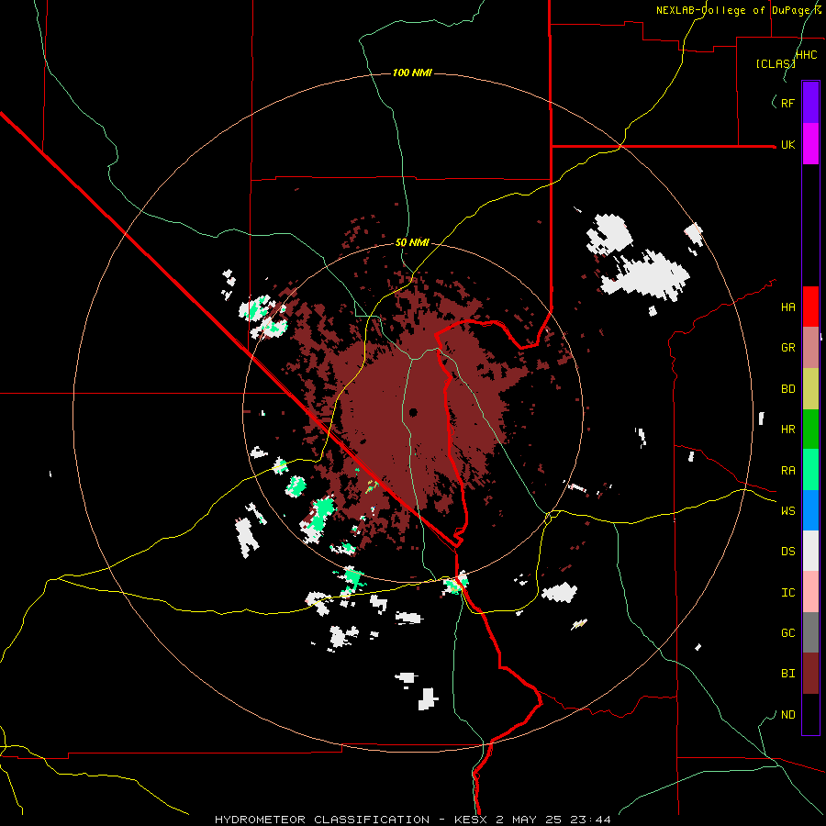The image size is (826, 826).
Task: Click the KESX station identifier
Action: click(x=471, y=820)
